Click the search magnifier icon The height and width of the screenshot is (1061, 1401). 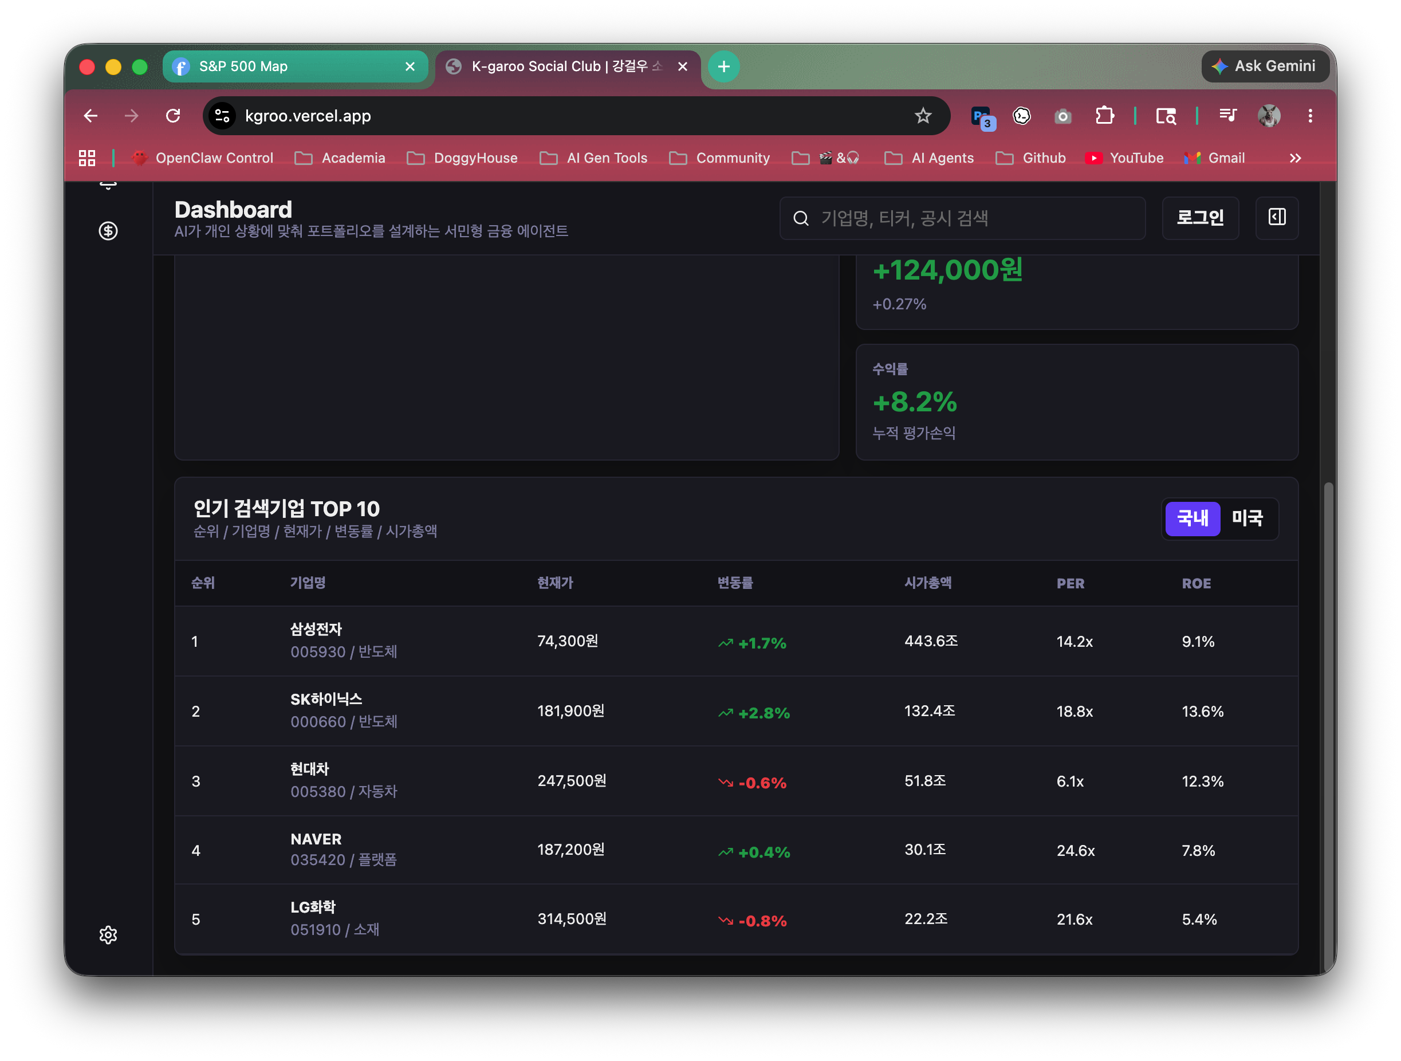click(x=801, y=218)
